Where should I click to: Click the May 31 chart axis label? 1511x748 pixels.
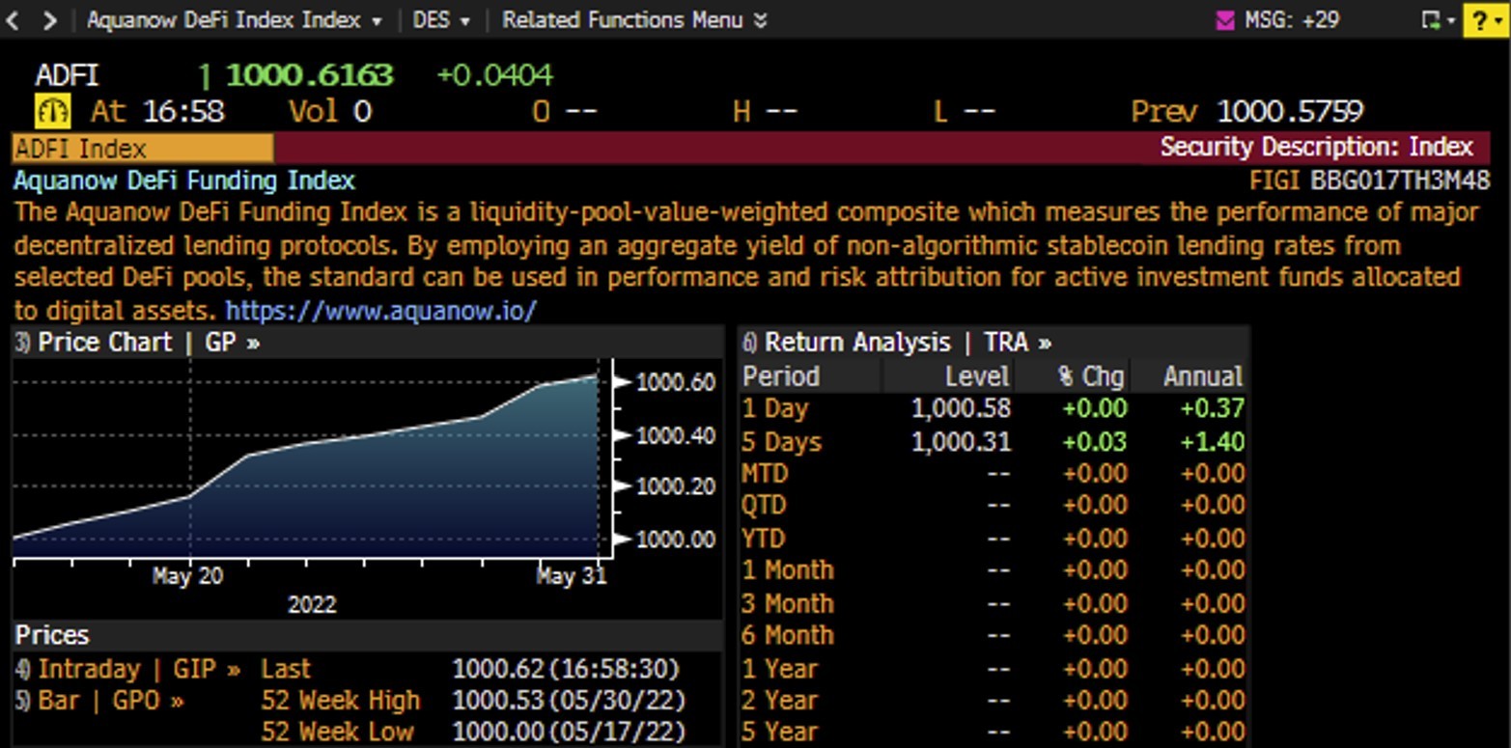(571, 576)
